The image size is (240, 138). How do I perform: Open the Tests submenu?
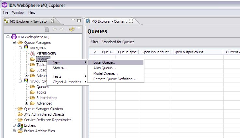pyautogui.click(x=67, y=76)
